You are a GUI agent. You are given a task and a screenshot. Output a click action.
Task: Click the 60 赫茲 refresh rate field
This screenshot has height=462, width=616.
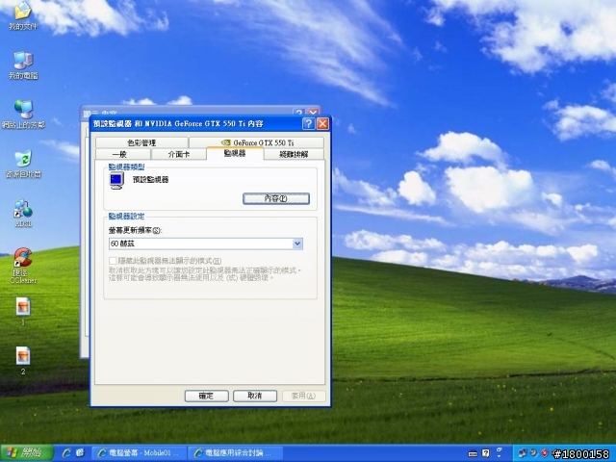[205, 244]
